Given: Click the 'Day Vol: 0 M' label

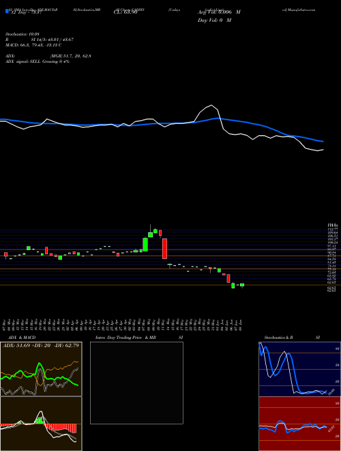Looking at the screenshot, I should tap(214, 20).
